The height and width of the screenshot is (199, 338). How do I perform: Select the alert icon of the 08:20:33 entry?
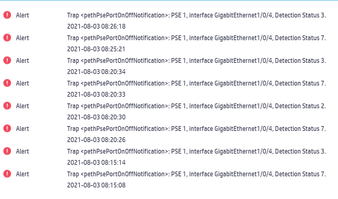[x=7, y=83]
